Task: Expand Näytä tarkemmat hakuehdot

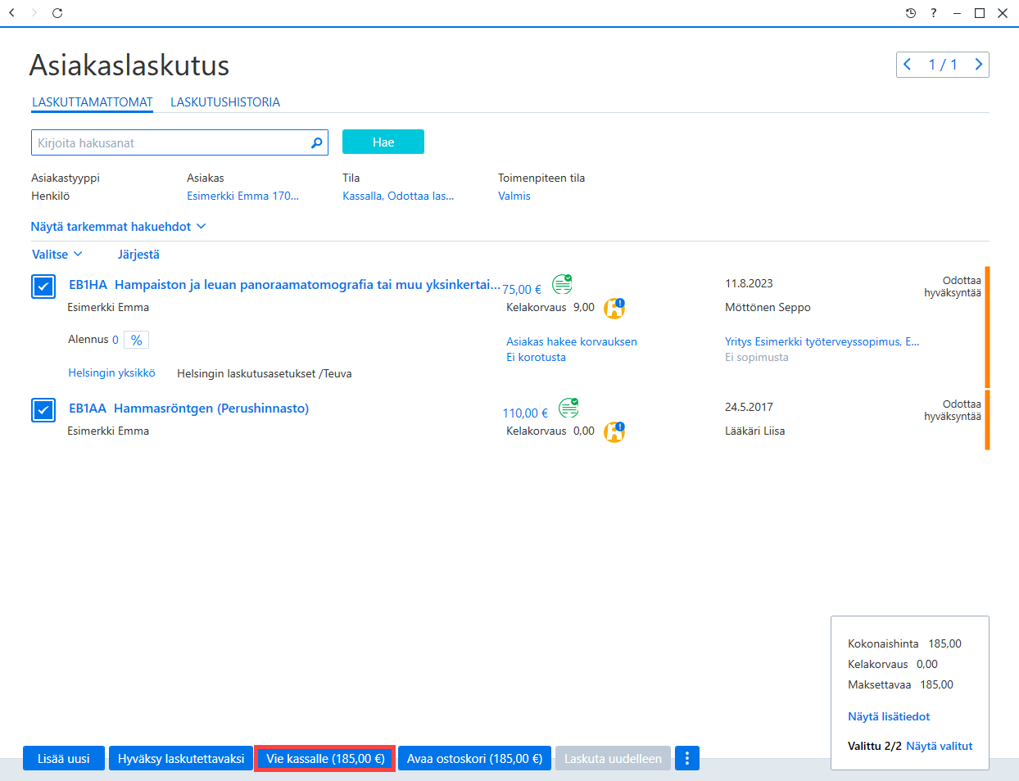Action: (118, 227)
